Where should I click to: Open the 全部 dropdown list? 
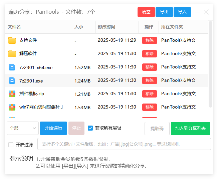pos(22,128)
